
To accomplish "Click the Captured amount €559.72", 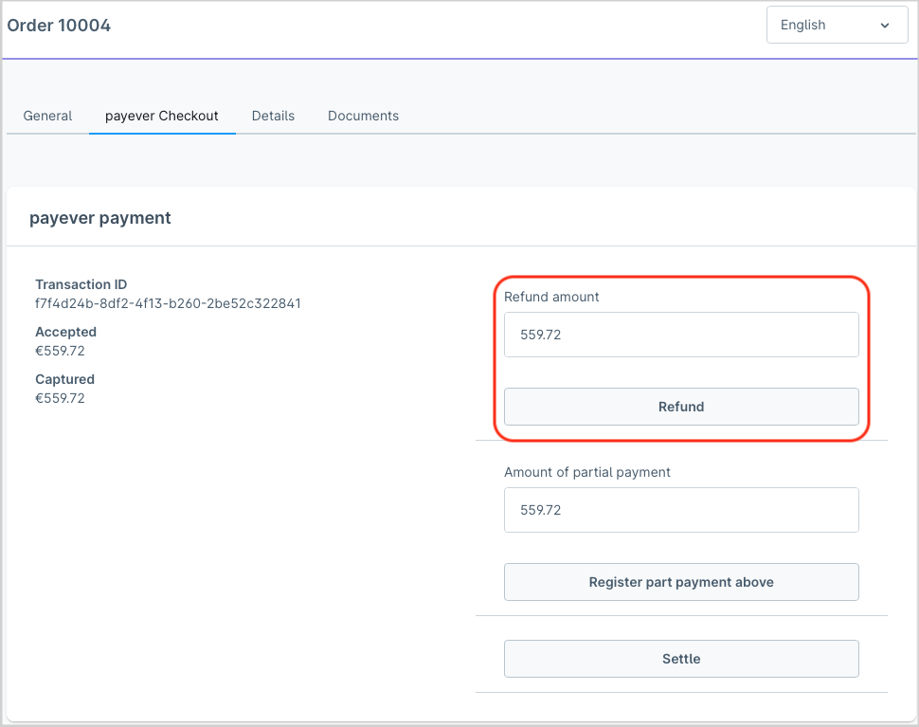I will [x=60, y=398].
